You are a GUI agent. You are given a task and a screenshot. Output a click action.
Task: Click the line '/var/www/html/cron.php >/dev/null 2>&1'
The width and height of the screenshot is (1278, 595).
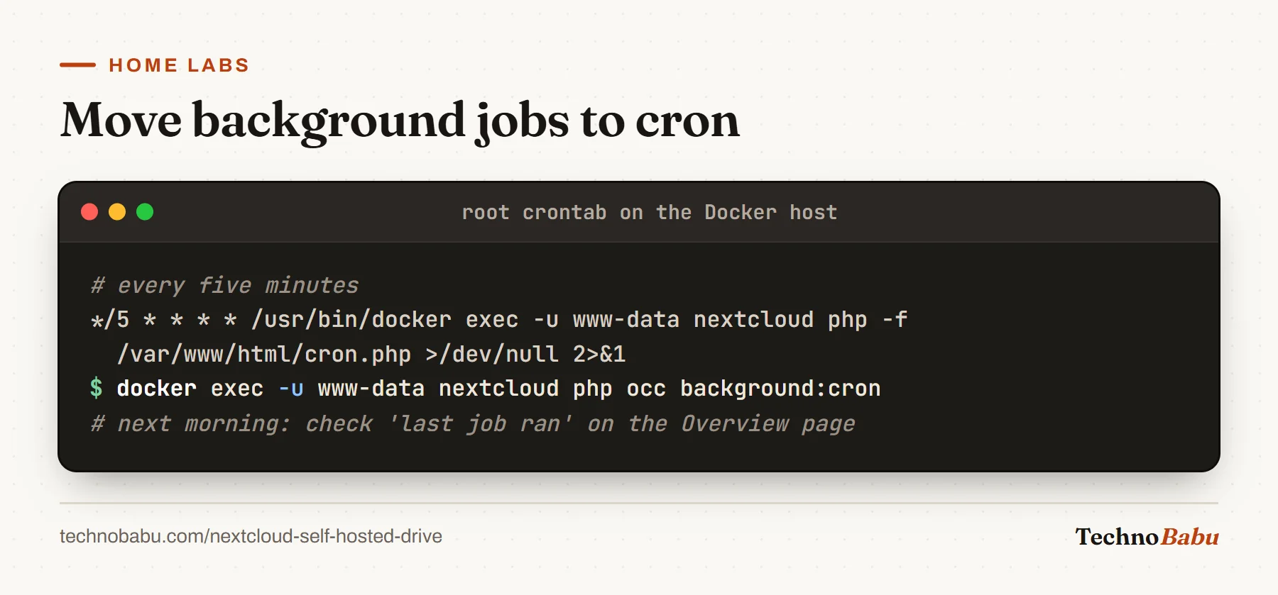pos(371,354)
